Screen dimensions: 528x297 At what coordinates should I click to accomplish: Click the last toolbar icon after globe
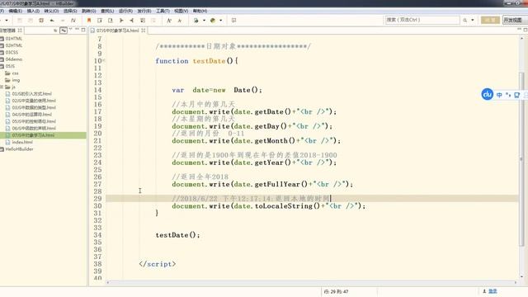coord(233,20)
